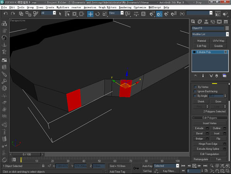Open the Customize menu
Image resolution: width=231 pixels, height=174 pixels.
[140, 8]
